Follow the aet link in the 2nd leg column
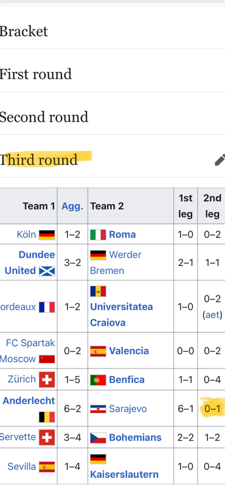Viewport: 225px width, 487px height. tap(212, 315)
